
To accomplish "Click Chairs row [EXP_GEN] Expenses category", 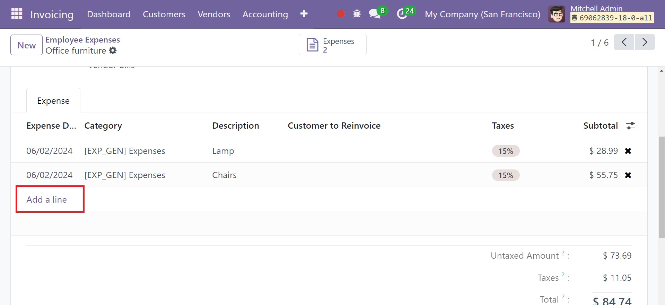I will (x=125, y=175).
